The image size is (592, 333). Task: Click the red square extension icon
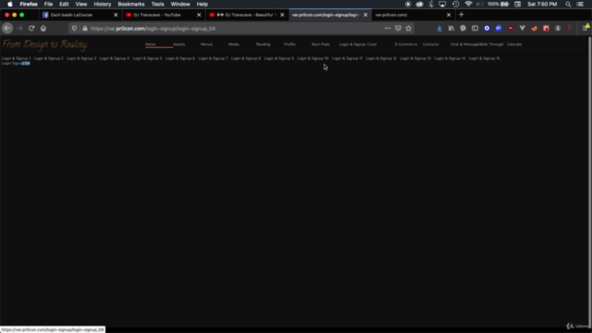(x=546, y=29)
